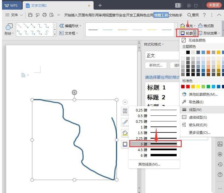Apply the 标题 2 style
This screenshot has height=193, width=224.
pos(156,97)
